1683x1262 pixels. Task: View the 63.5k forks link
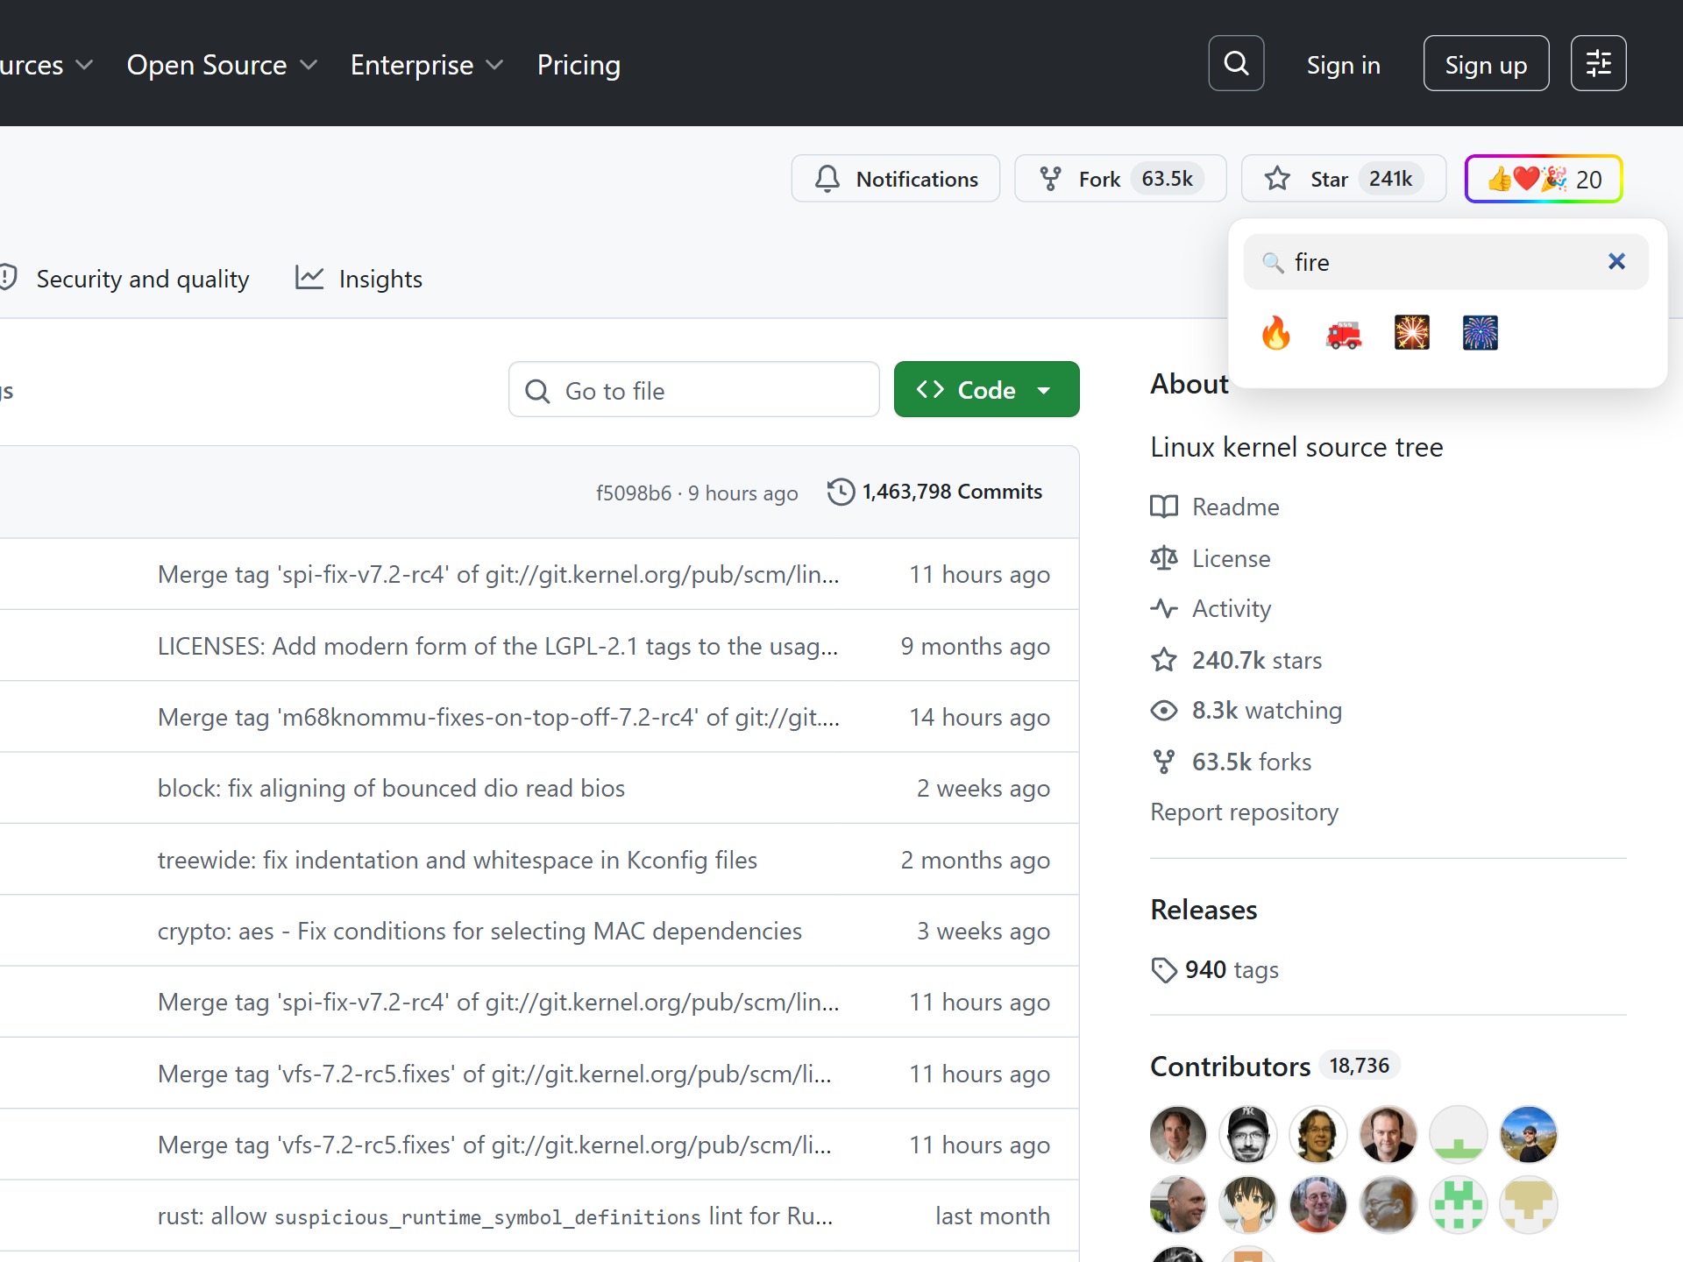(1231, 762)
